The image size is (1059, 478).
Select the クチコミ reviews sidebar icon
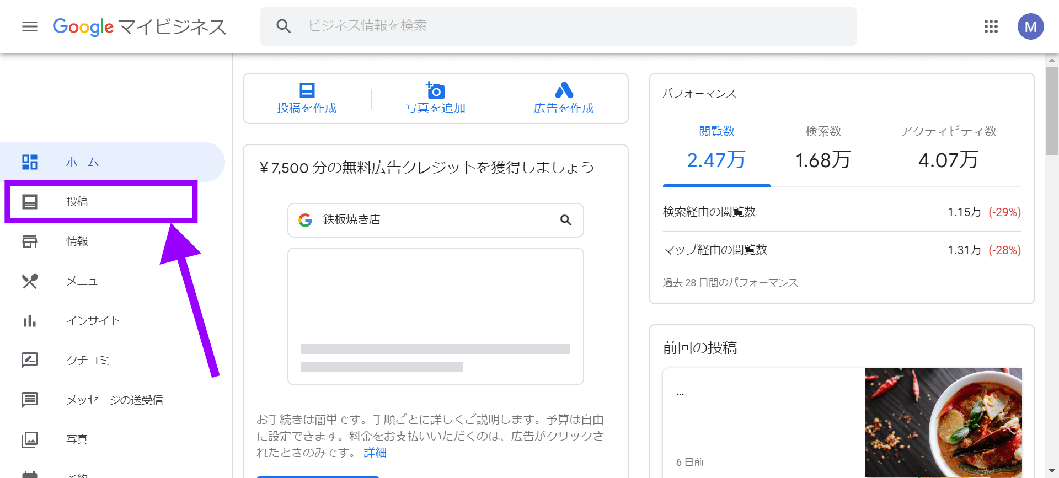point(30,360)
